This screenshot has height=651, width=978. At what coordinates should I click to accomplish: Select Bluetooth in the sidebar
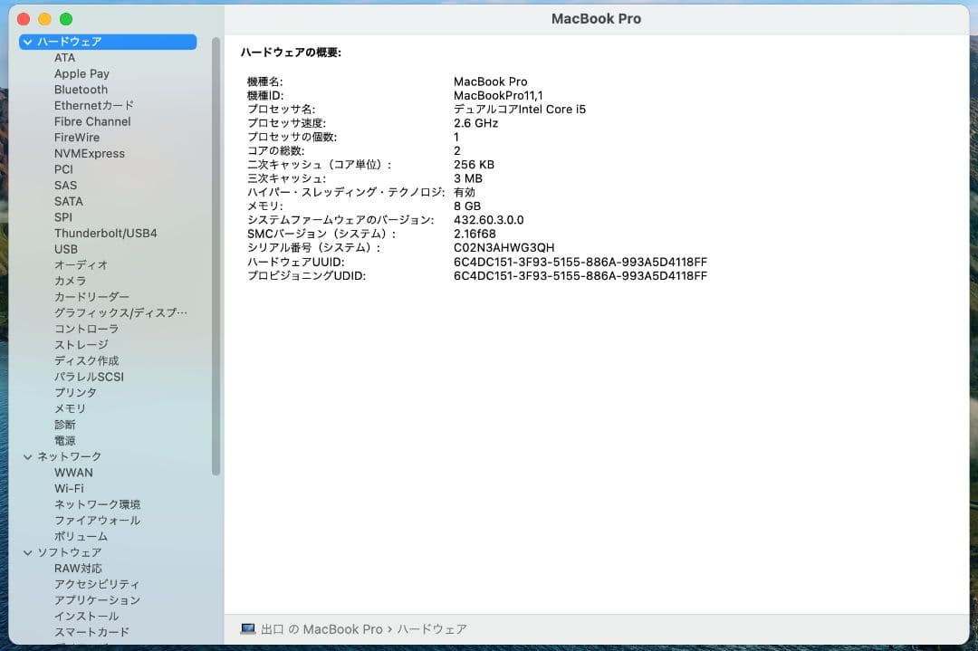click(81, 89)
